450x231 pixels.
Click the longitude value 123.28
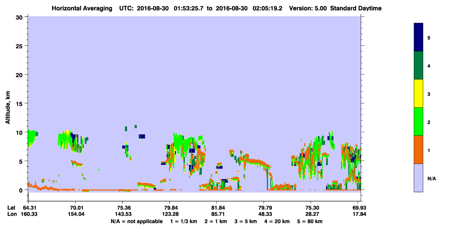(x=170, y=214)
